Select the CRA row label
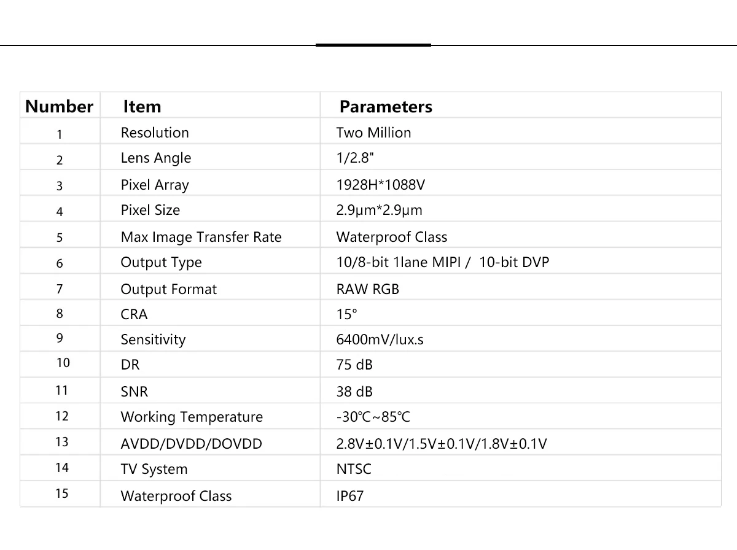This screenshot has width=737, height=550. (134, 314)
